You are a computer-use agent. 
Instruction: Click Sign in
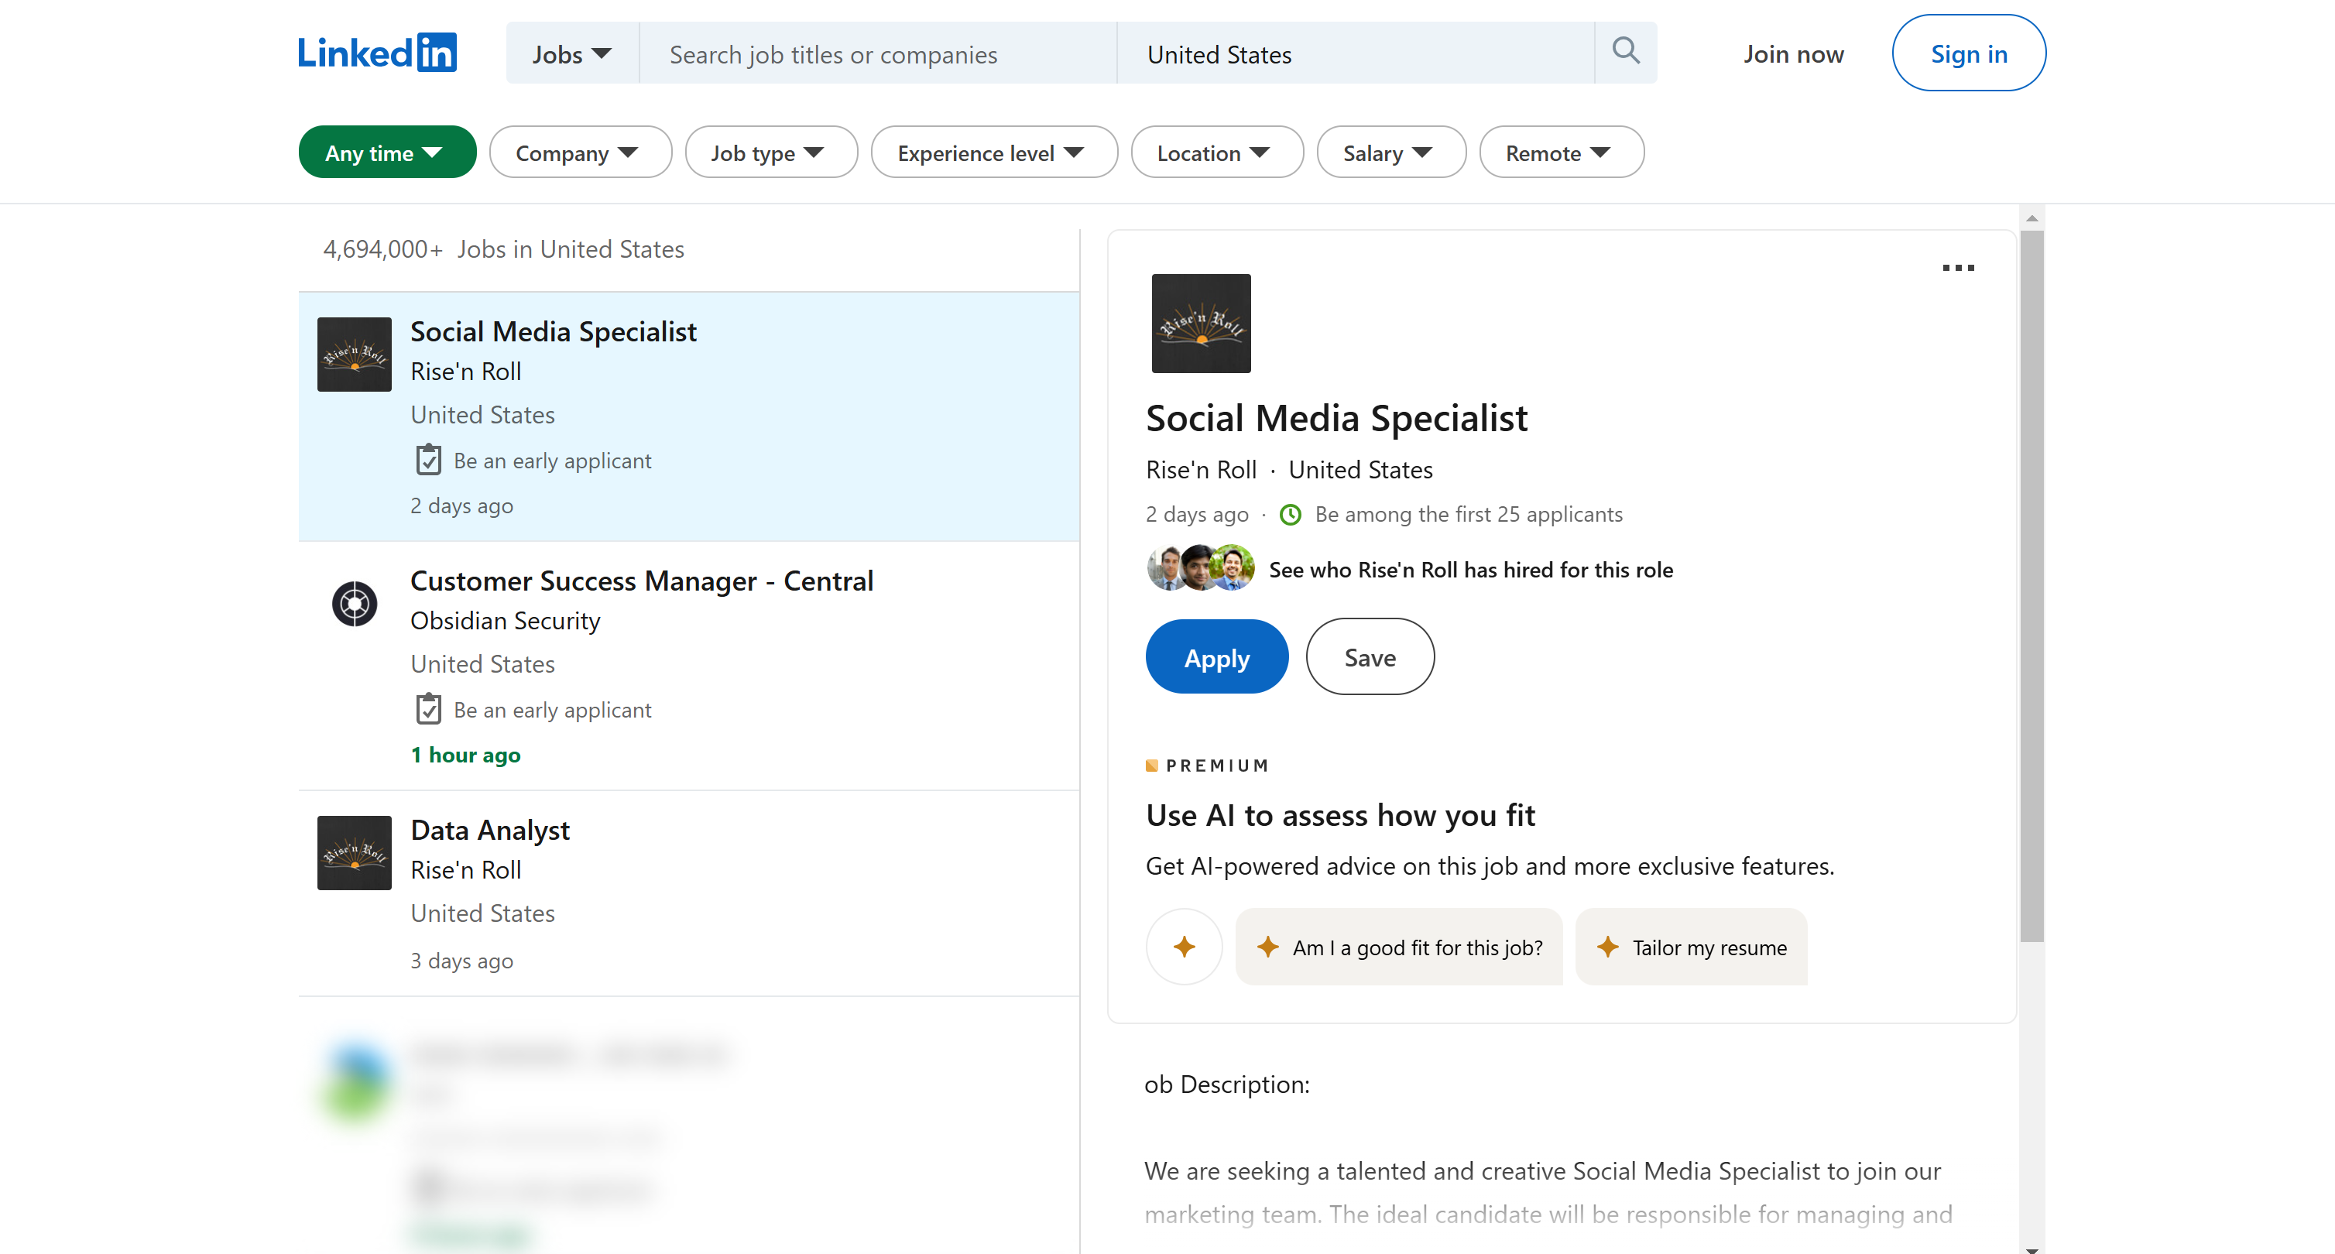pyautogui.click(x=1968, y=53)
